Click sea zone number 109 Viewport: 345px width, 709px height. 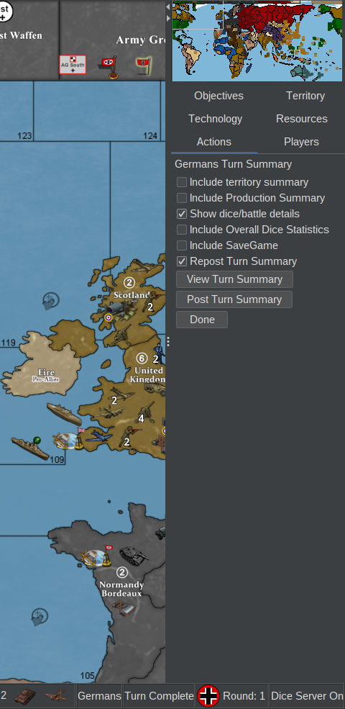click(x=57, y=460)
